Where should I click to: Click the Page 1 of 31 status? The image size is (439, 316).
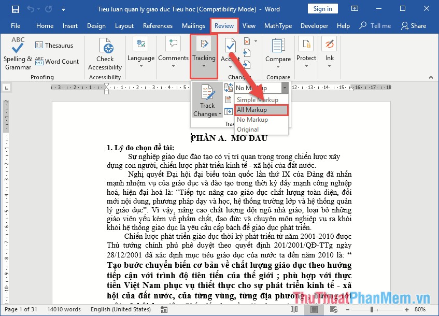click(x=21, y=309)
